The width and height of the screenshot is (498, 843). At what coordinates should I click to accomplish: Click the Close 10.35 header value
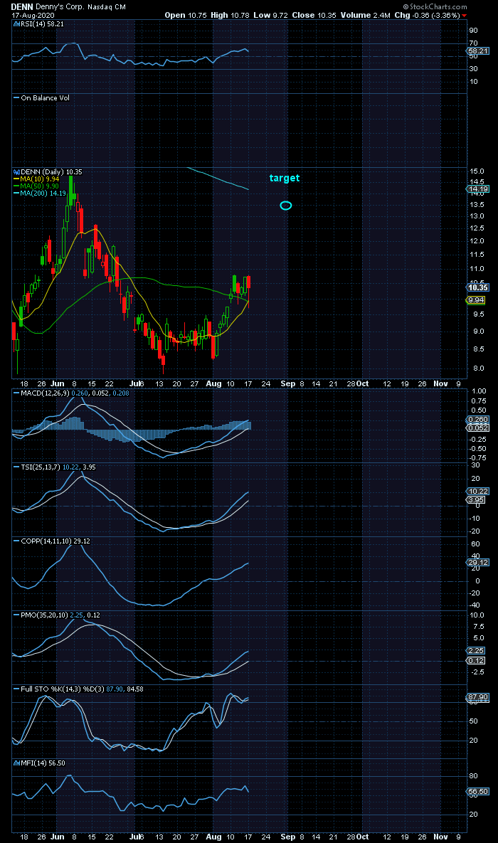314,15
